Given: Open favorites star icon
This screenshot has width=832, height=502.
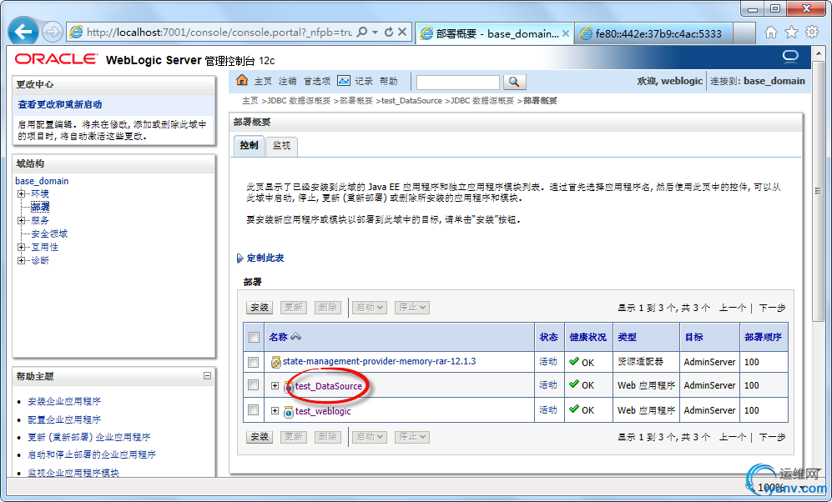Looking at the screenshot, I should pyautogui.click(x=792, y=33).
